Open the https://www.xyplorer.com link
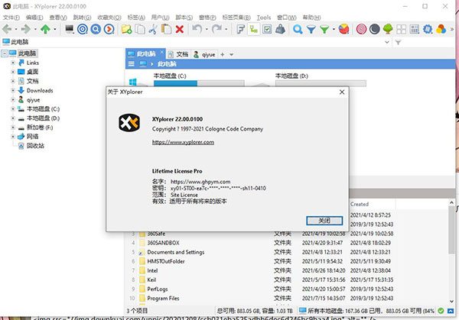Screen dimensions: 459x320 pos(183,142)
